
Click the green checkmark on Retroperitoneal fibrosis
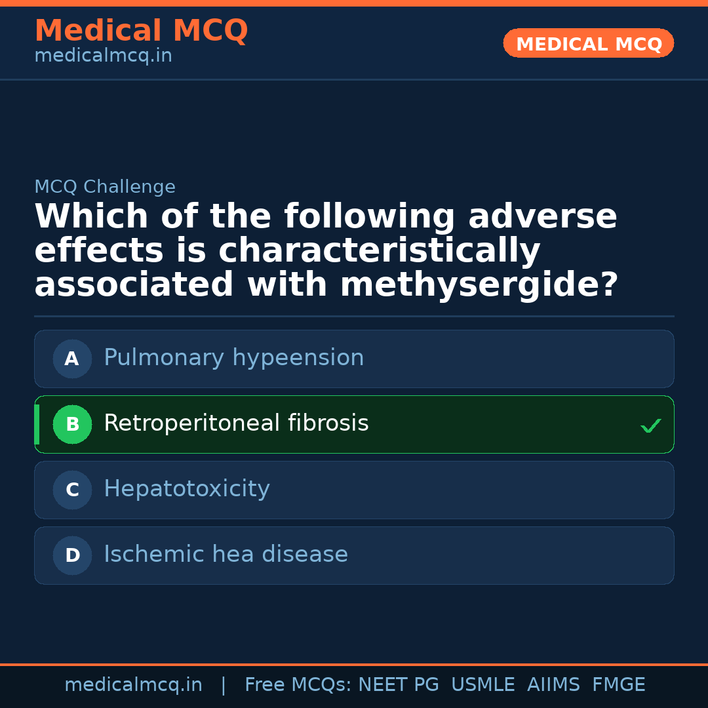pos(650,426)
